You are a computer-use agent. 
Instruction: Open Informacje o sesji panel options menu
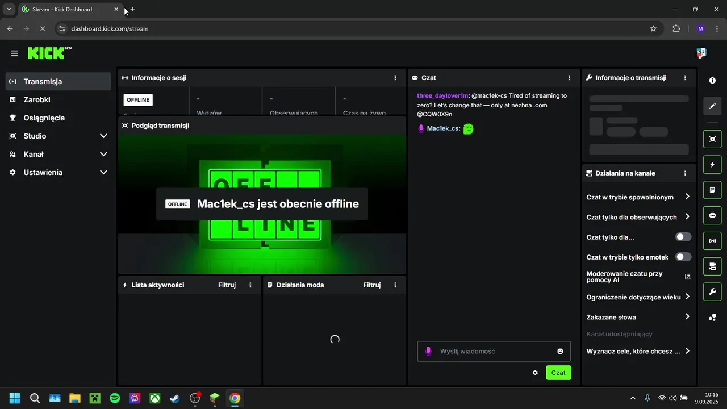coord(395,78)
